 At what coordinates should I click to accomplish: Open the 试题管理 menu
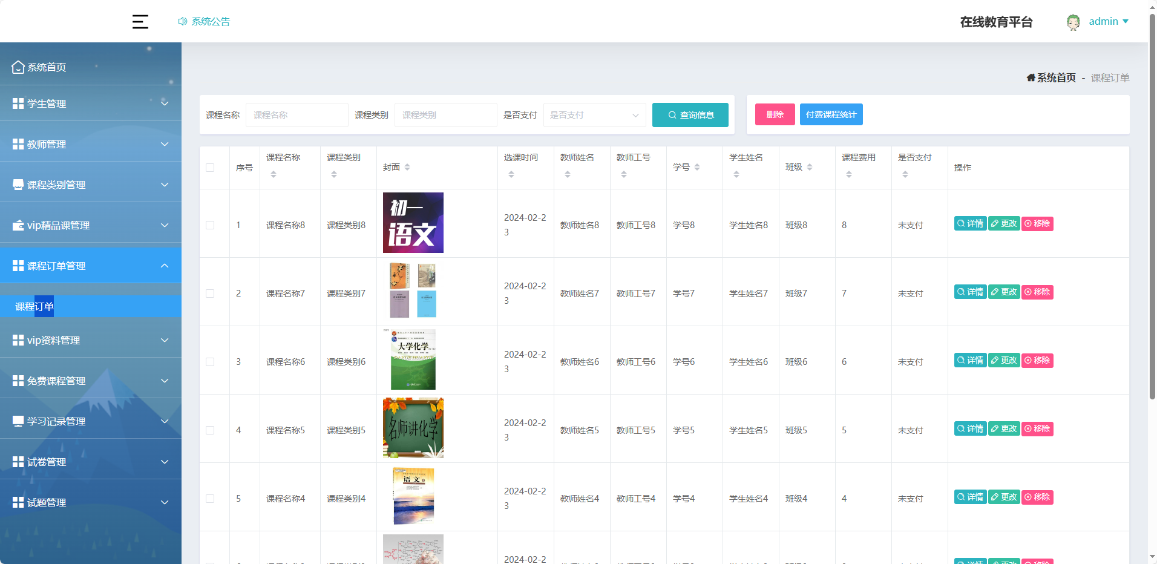(x=91, y=502)
